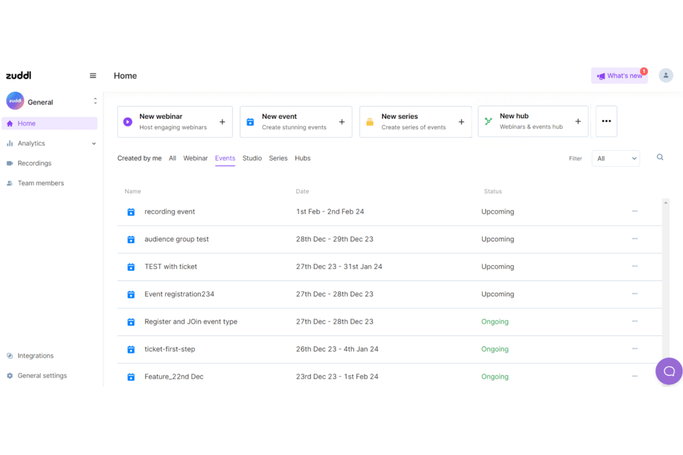Click the plus icon on New event
This screenshot has width=683, height=455.
[x=341, y=122]
